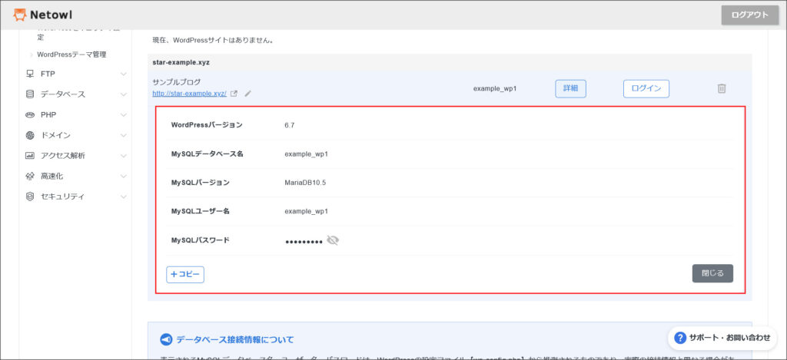Viewport: 787px width, 360px height.
Task: Click データベース接続情報について heading
Action: (x=235, y=339)
